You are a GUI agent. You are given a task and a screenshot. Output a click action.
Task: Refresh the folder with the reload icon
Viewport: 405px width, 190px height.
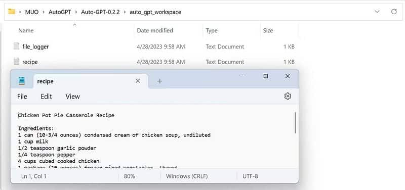(x=394, y=12)
